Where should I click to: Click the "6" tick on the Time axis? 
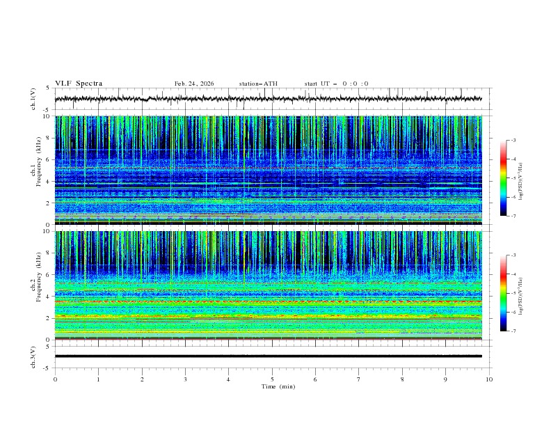click(x=315, y=379)
